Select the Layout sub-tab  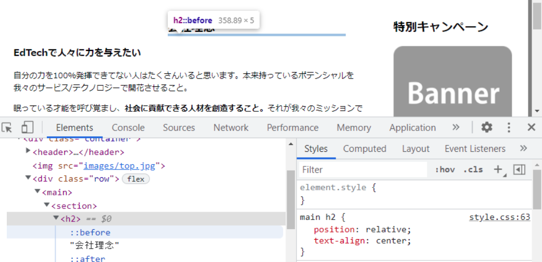(x=415, y=149)
